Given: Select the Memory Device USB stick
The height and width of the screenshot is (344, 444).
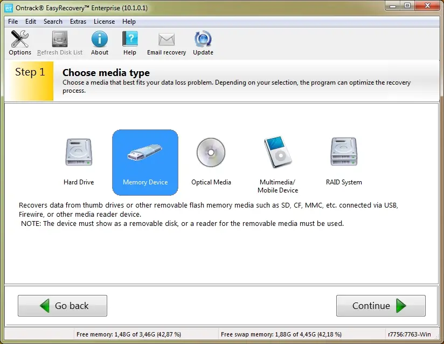Looking at the screenshot, I should tap(145, 162).
